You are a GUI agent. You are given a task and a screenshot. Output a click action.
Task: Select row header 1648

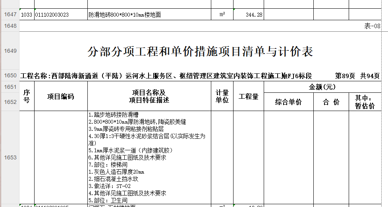coord(10,26)
